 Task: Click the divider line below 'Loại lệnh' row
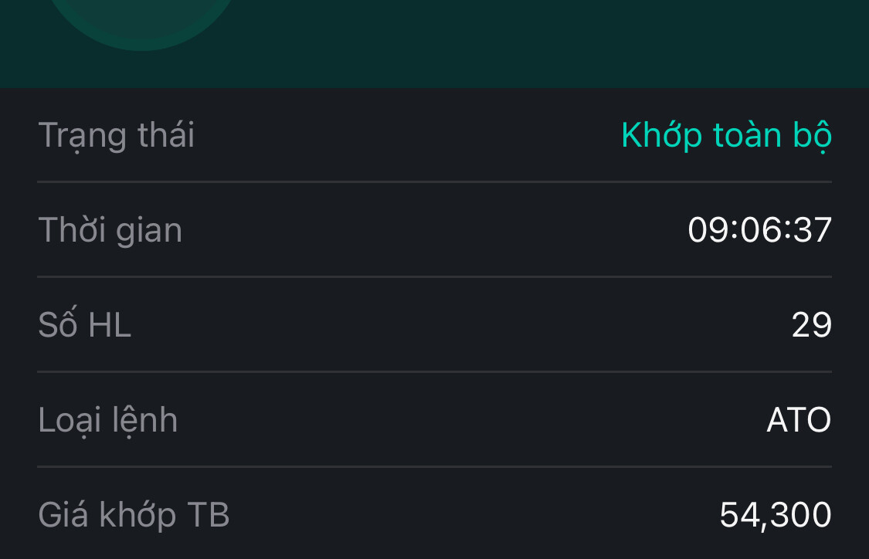click(x=434, y=466)
